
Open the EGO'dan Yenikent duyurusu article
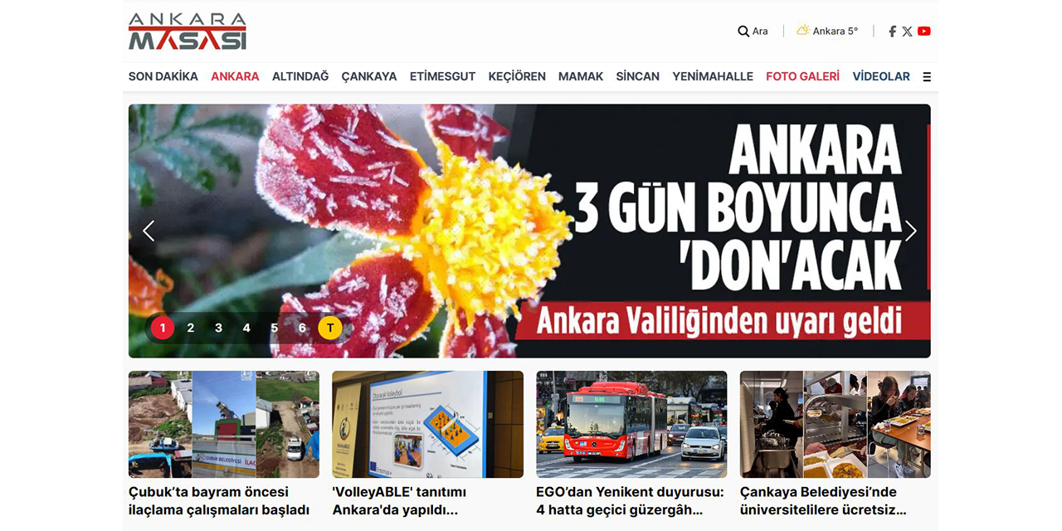point(629,500)
